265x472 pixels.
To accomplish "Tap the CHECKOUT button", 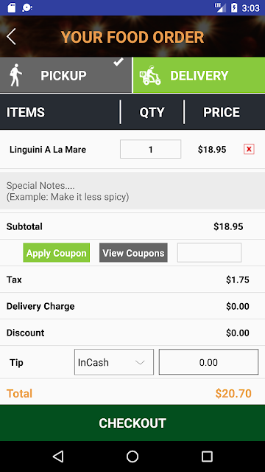I will [132, 423].
